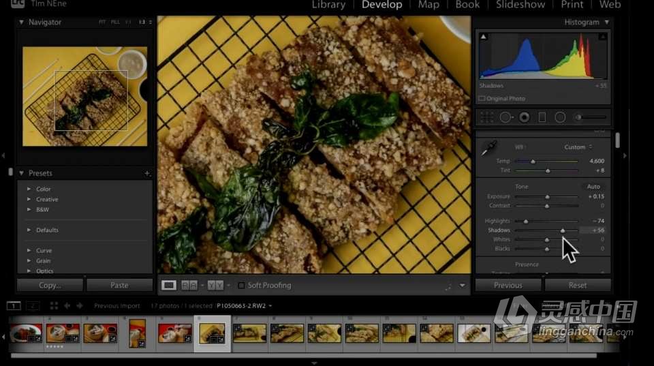Collapse the Navigator panel
654x366 pixels.
[x=21, y=22]
